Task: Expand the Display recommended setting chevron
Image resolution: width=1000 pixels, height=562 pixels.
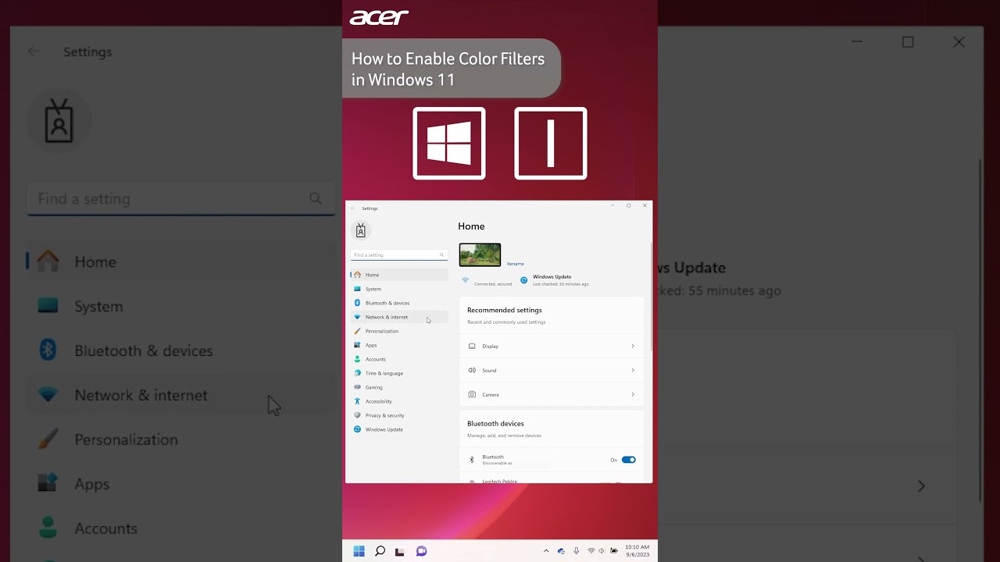Action: pos(633,346)
